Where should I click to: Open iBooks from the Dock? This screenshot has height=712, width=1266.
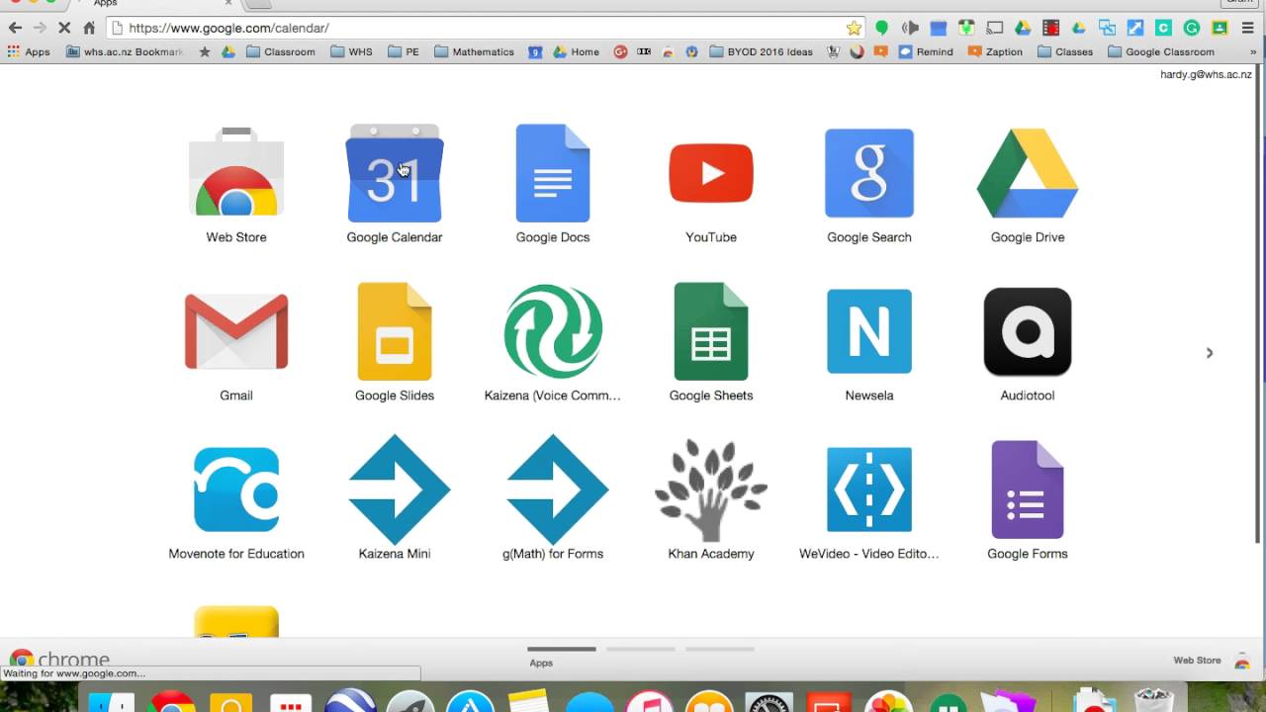click(708, 701)
